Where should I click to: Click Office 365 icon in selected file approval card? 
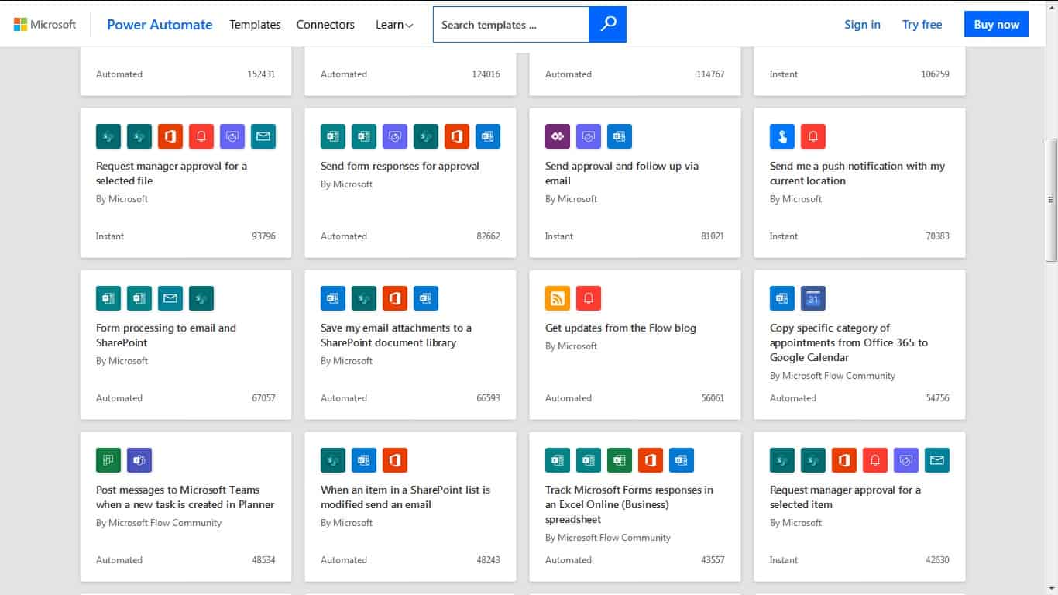170,136
